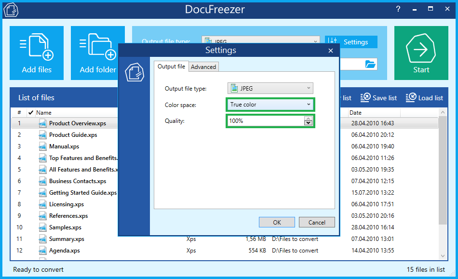
Task: Click the DocuFreezer logo in title bar
Action: (x=11, y=9)
